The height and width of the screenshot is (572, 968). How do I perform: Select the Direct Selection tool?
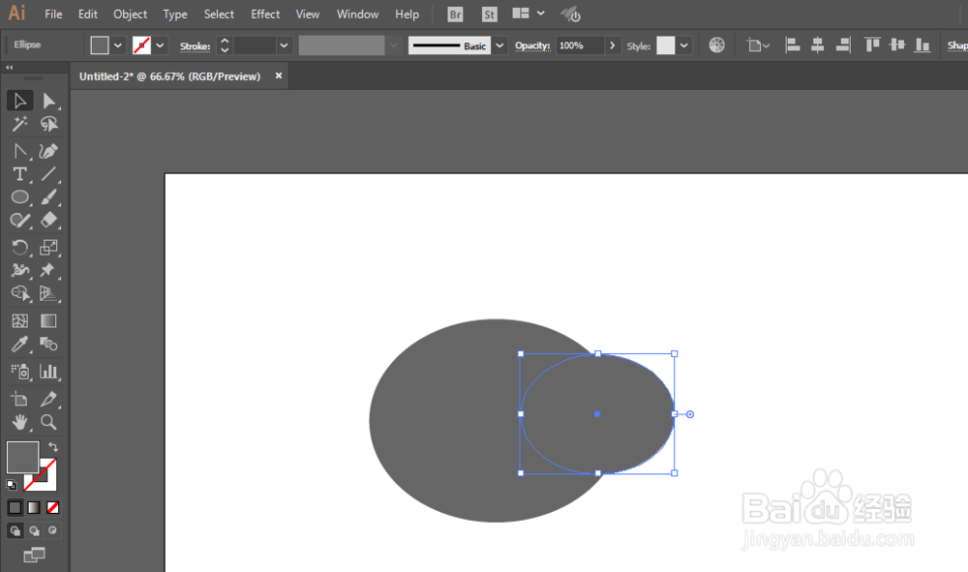[48, 101]
